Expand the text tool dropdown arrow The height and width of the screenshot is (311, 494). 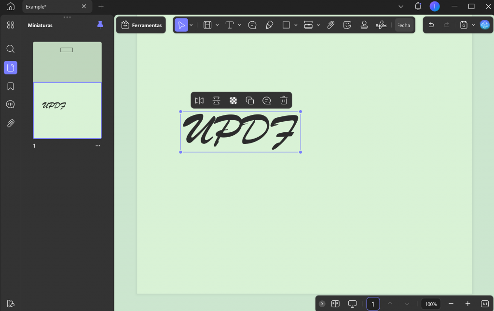[x=239, y=25]
